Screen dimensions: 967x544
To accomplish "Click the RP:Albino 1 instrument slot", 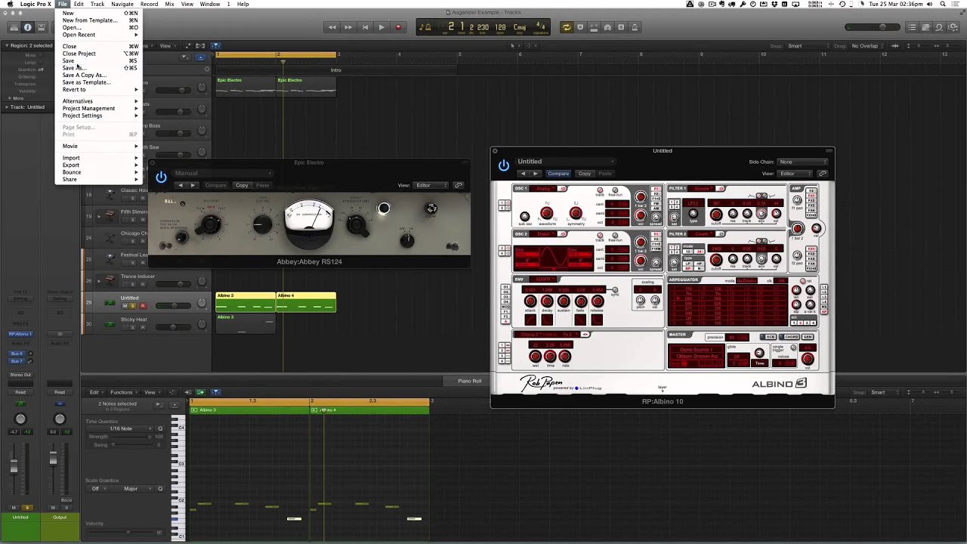I will 20,334.
